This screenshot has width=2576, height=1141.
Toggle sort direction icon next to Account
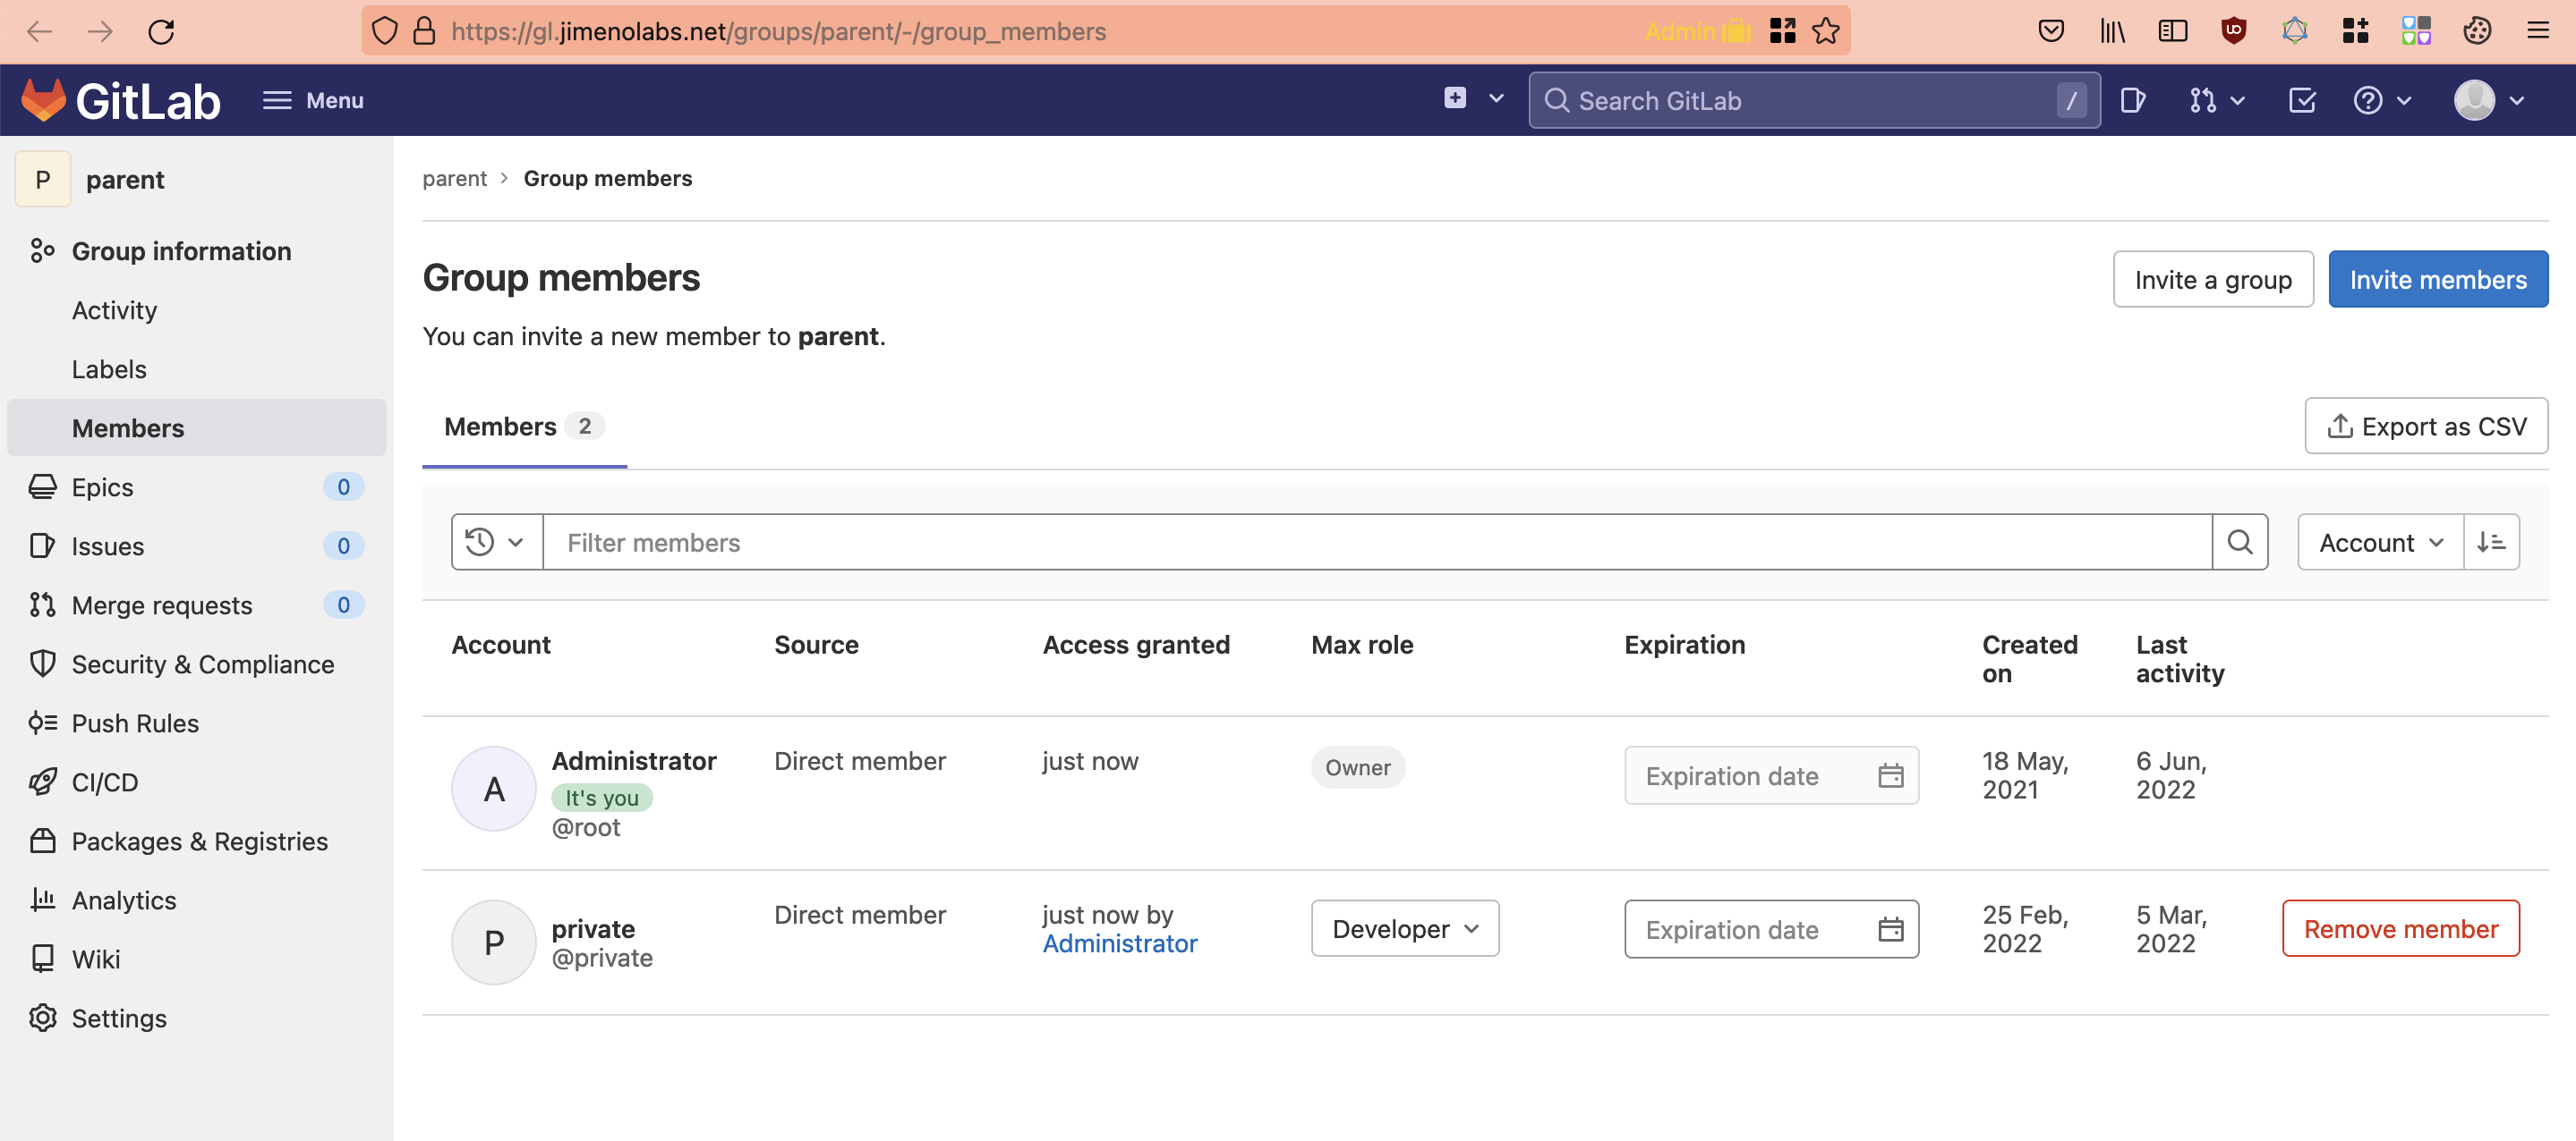click(x=2490, y=543)
